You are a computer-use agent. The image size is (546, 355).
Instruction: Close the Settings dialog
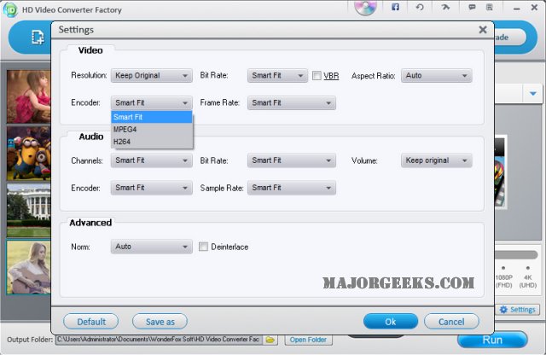tap(483, 30)
